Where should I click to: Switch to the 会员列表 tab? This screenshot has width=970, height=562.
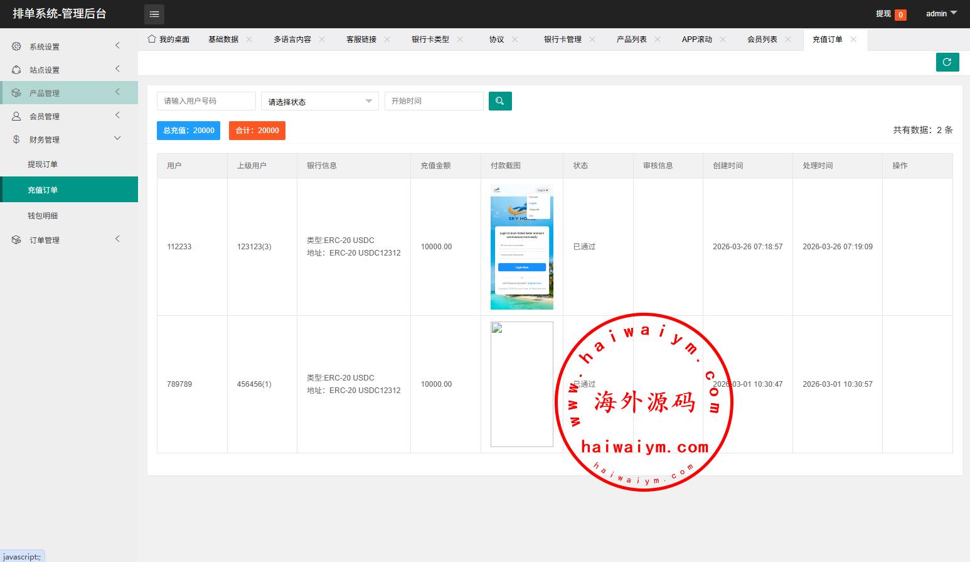[x=762, y=39]
